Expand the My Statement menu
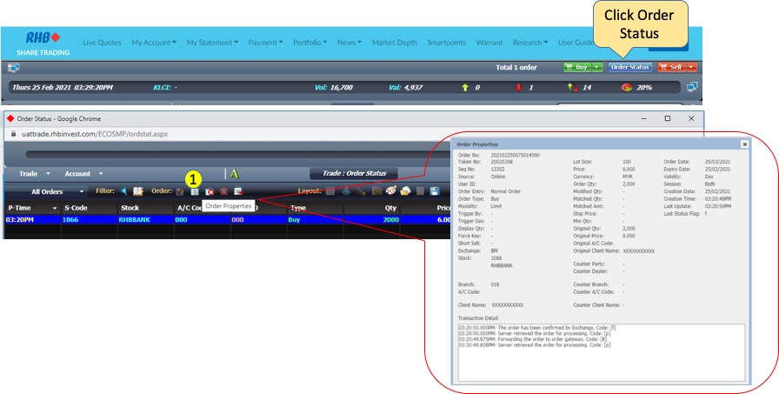Image resolution: width=779 pixels, height=394 pixels. point(213,43)
